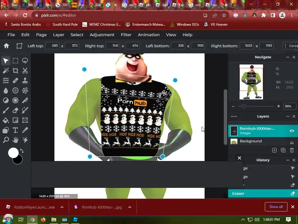This screenshot has height=224, width=298.
Task: Click the Eraser history entry
Action: pos(263,194)
